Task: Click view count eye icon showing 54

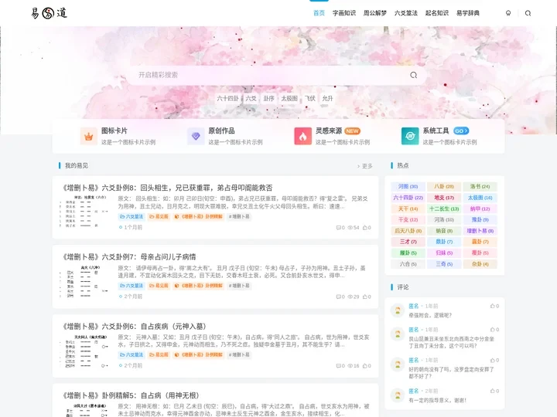Action: 350,228
